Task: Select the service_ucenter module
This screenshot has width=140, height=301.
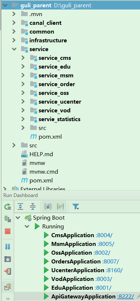Action: [x=60, y=102]
